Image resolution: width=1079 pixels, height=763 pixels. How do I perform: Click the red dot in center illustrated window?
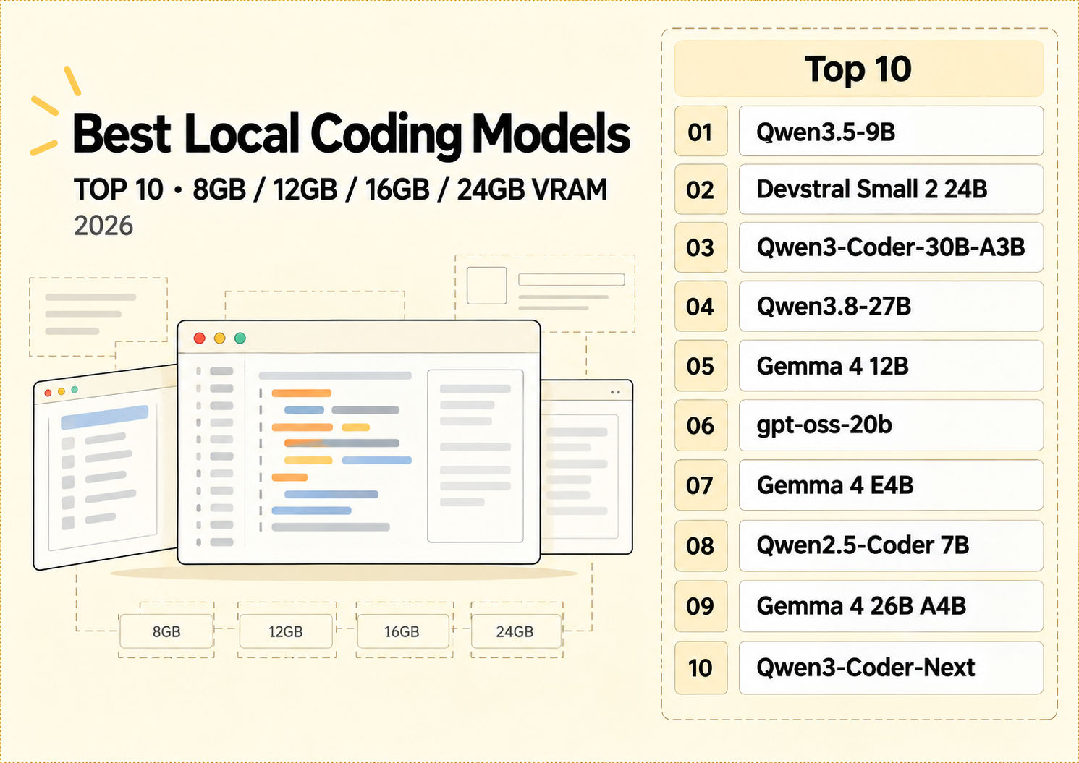coord(200,338)
